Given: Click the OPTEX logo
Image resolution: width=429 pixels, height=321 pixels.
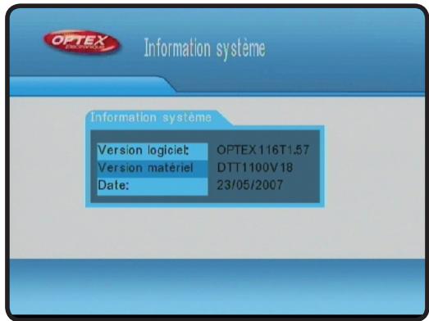Looking at the screenshot, I should [82, 42].
